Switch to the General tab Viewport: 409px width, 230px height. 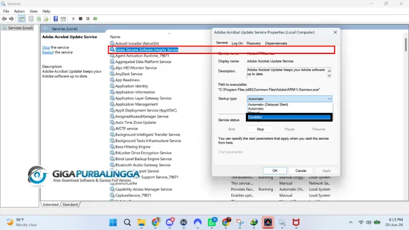(x=222, y=43)
